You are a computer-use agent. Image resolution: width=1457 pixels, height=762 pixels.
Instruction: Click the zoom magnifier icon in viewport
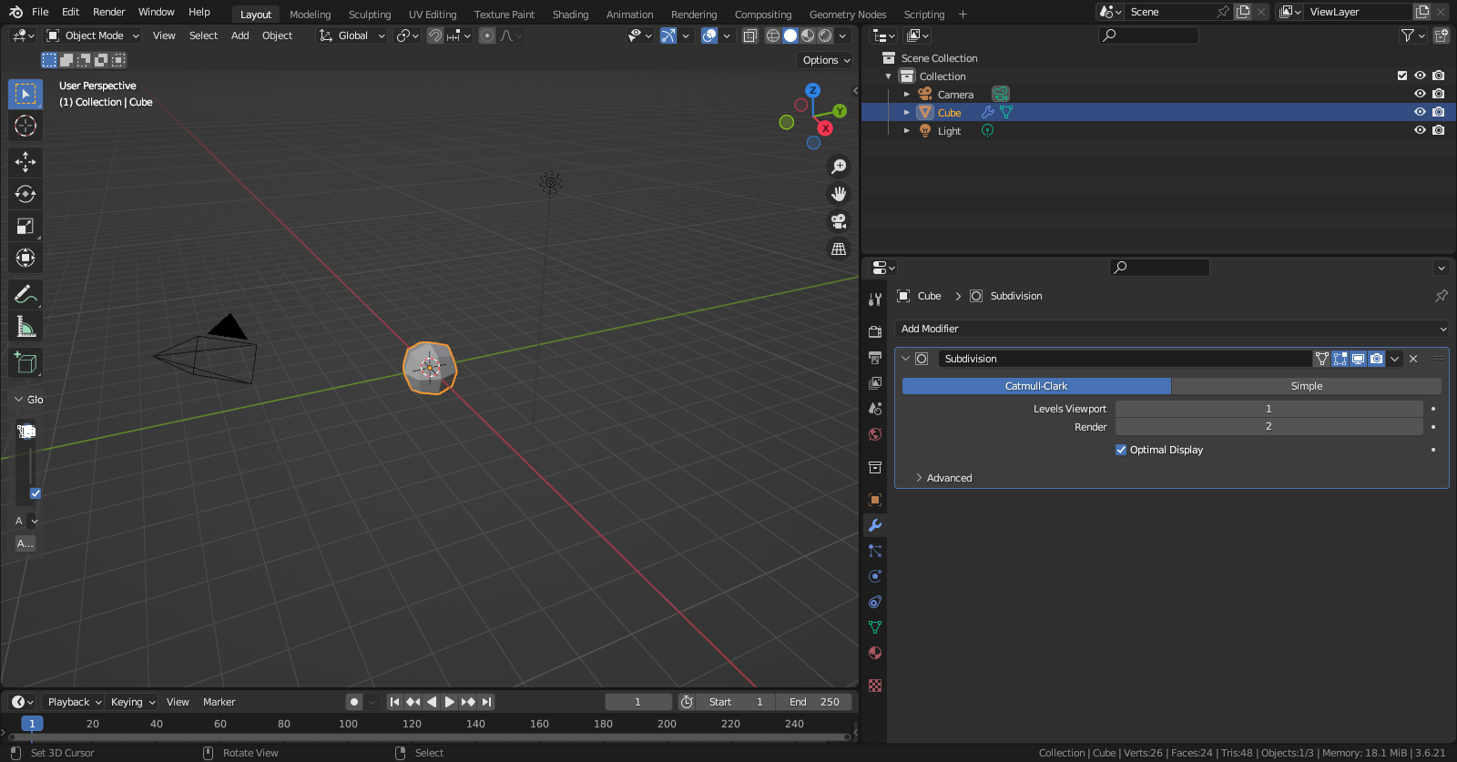(839, 167)
